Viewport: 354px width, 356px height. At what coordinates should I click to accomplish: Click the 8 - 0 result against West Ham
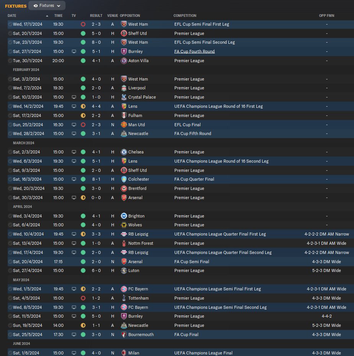(x=96, y=42)
